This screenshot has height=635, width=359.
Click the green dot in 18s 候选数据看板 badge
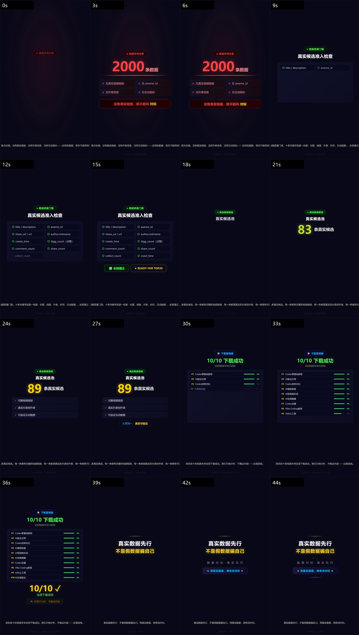(218, 212)
